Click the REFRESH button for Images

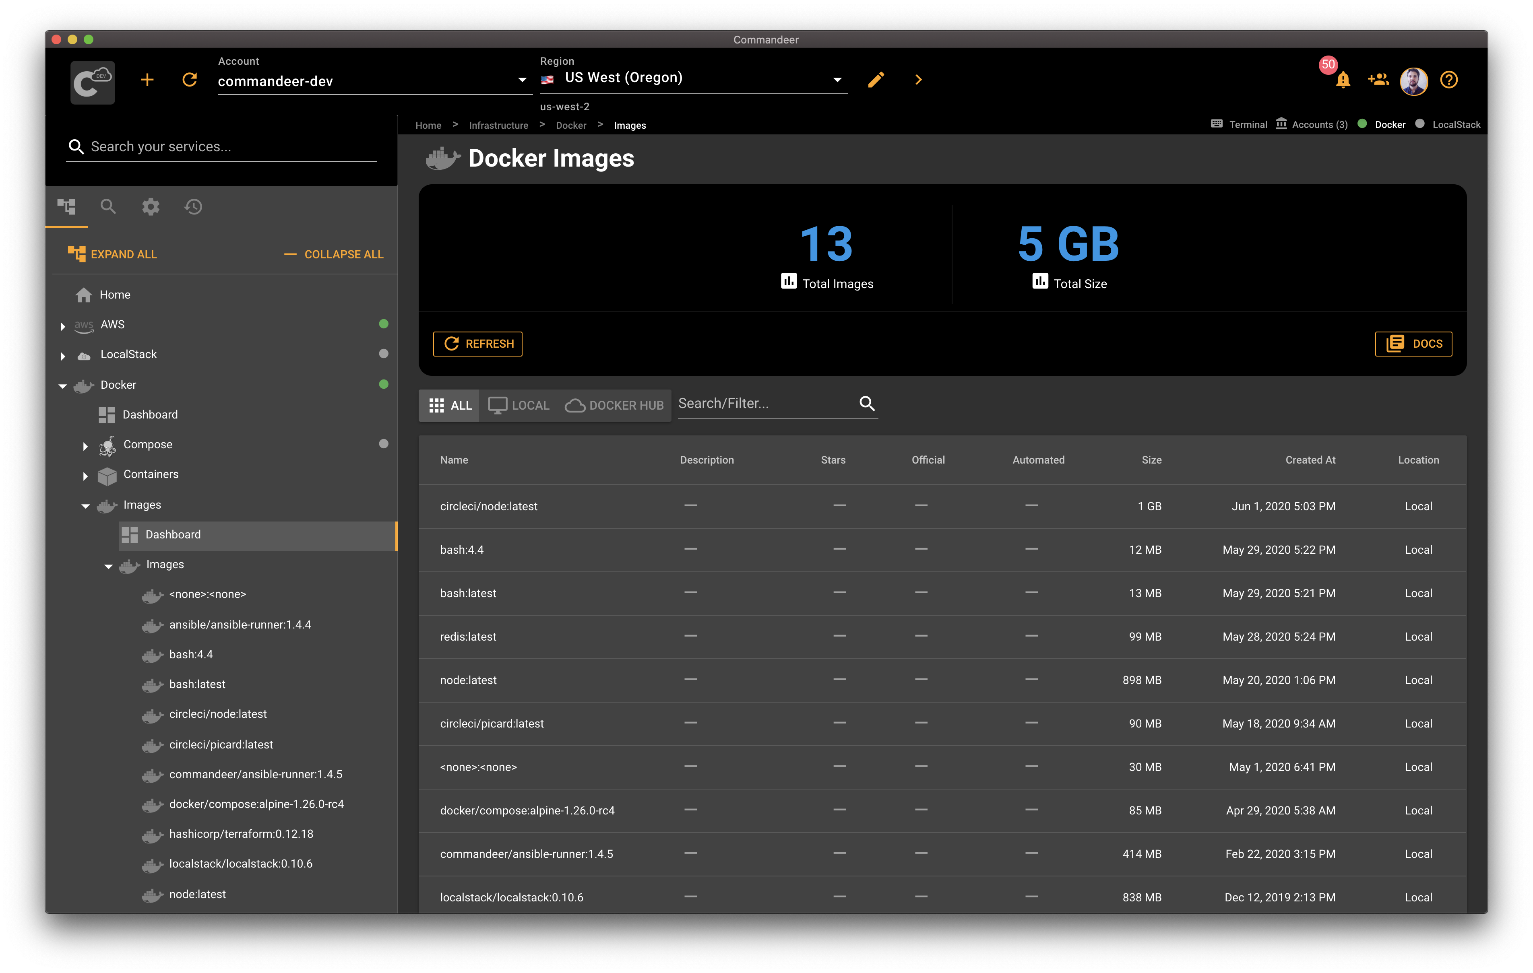[478, 343]
